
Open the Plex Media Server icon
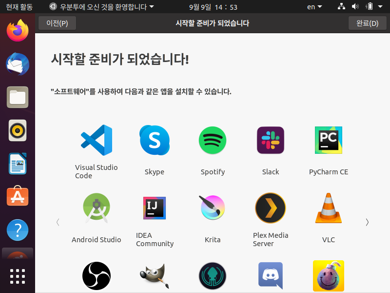(271, 208)
